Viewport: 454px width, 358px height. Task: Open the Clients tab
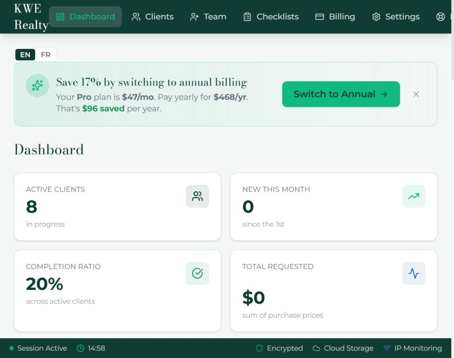pyautogui.click(x=153, y=17)
